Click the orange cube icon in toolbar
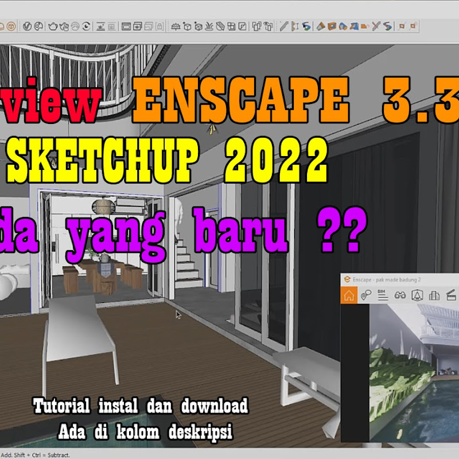The width and height of the screenshot is (459, 459). 11,26
